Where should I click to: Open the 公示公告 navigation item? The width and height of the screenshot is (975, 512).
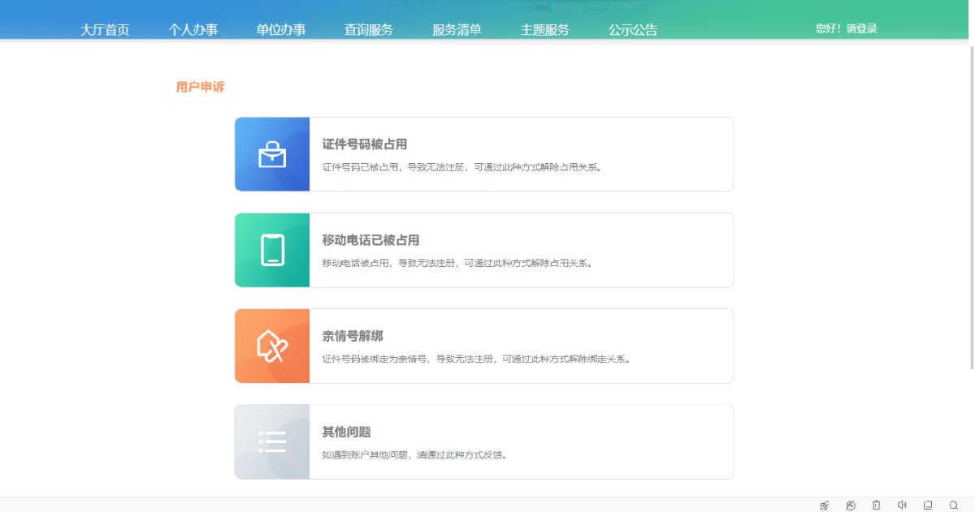[x=633, y=30]
